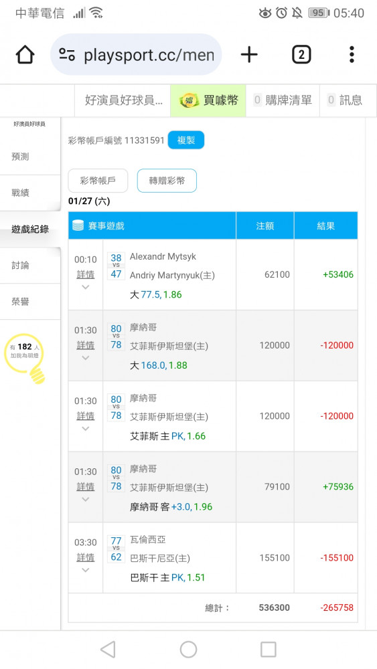Screen dimensions: 377x669
Task: Open 詳情 link for 00:10 match
Action: pos(86,274)
